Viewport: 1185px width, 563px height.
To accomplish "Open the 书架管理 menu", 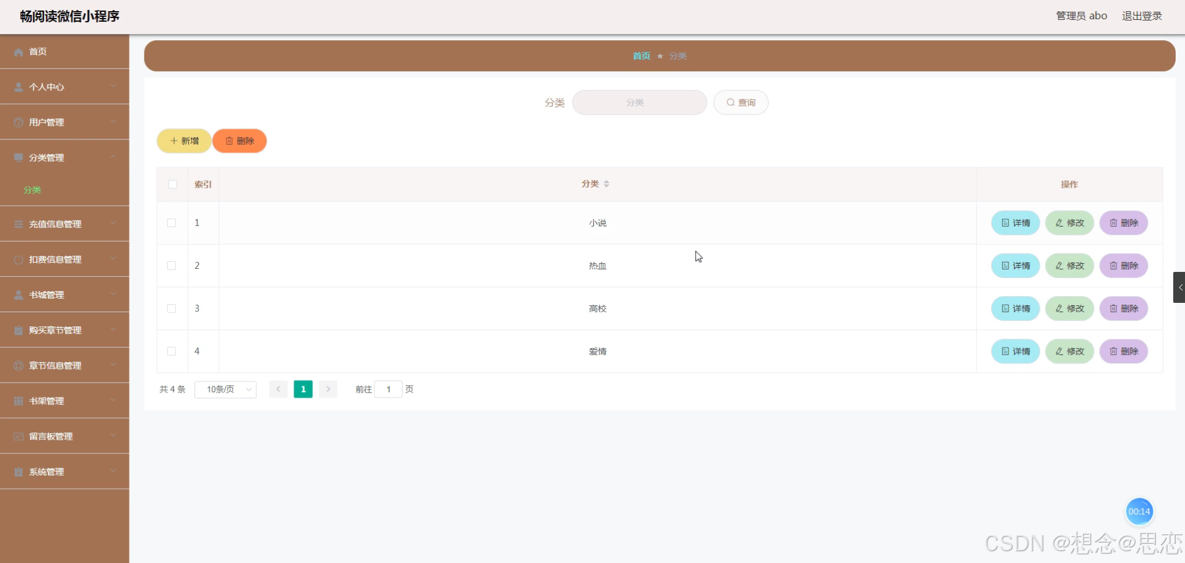I will click(x=64, y=401).
